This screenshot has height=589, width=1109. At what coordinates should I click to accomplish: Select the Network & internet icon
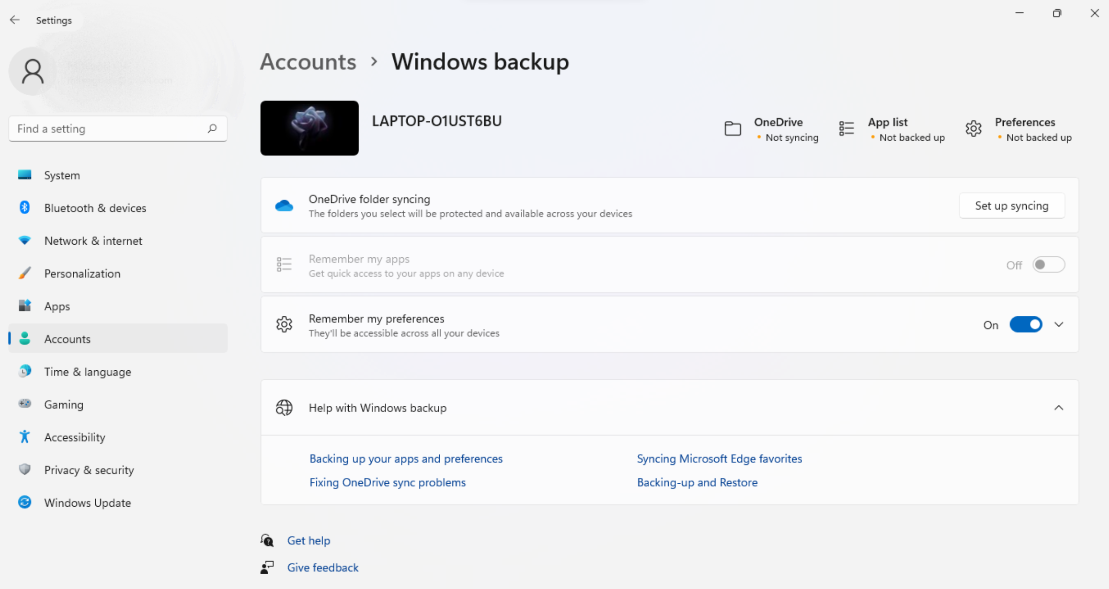(25, 240)
